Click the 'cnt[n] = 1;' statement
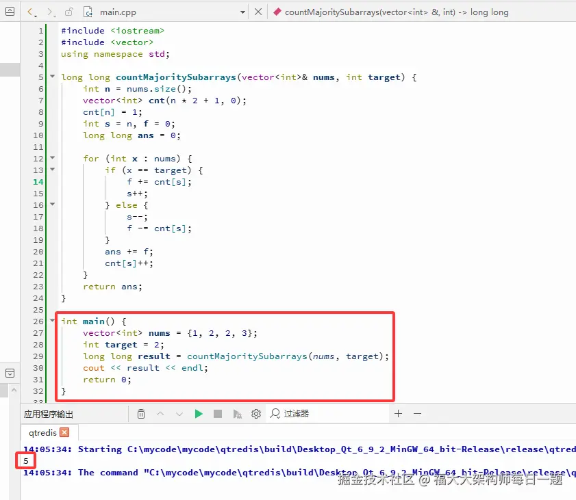 112,112
